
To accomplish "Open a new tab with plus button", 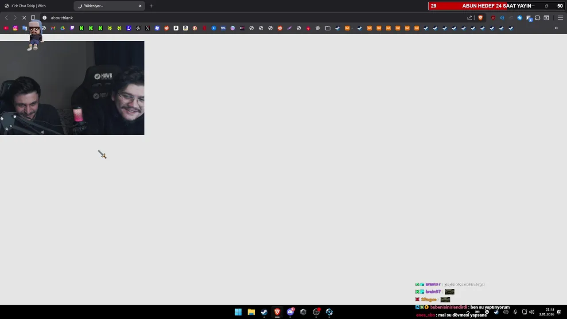I will coord(151,6).
